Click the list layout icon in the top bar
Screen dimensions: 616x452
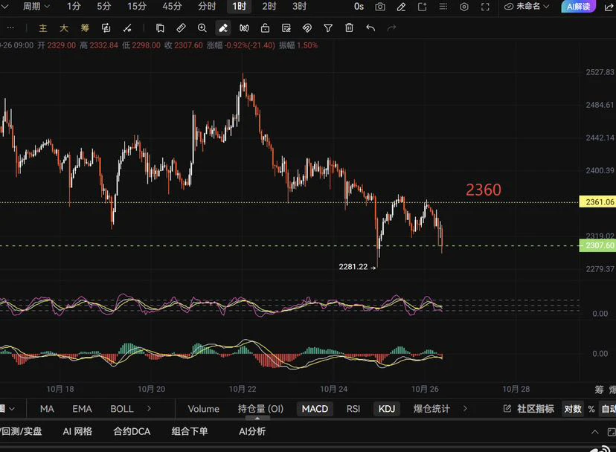click(443, 7)
